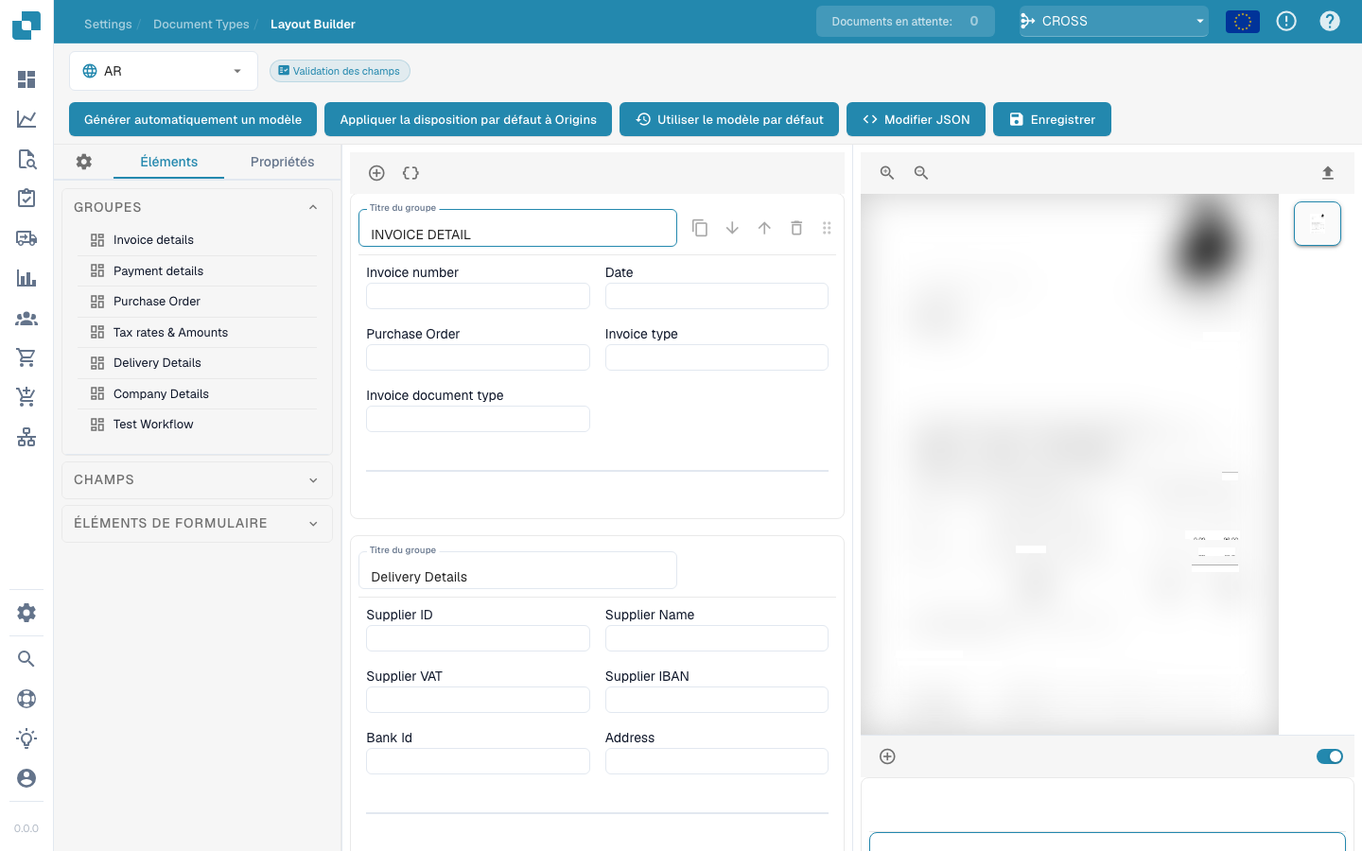Open the bar chart reports sidebar icon
Image resolution: width=1362 pixels, height=851 pixels.
[26, 278]
